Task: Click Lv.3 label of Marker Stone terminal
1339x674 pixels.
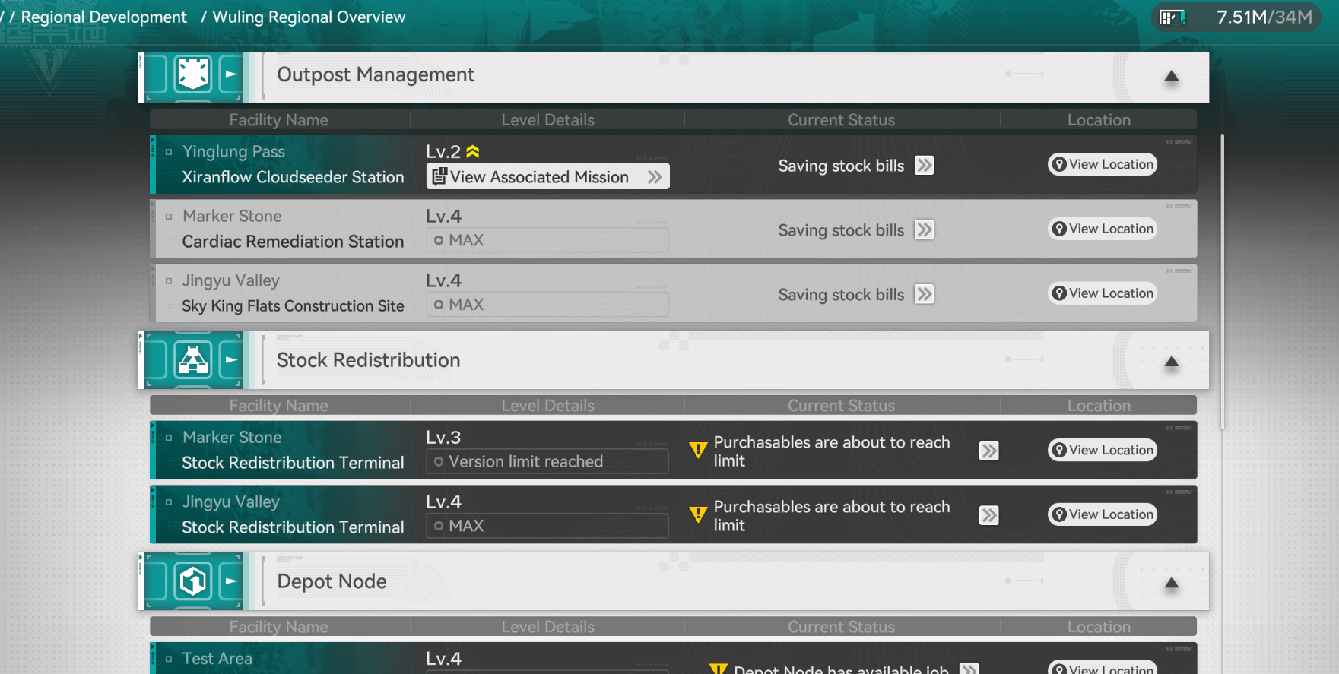Action: [443, 438]
